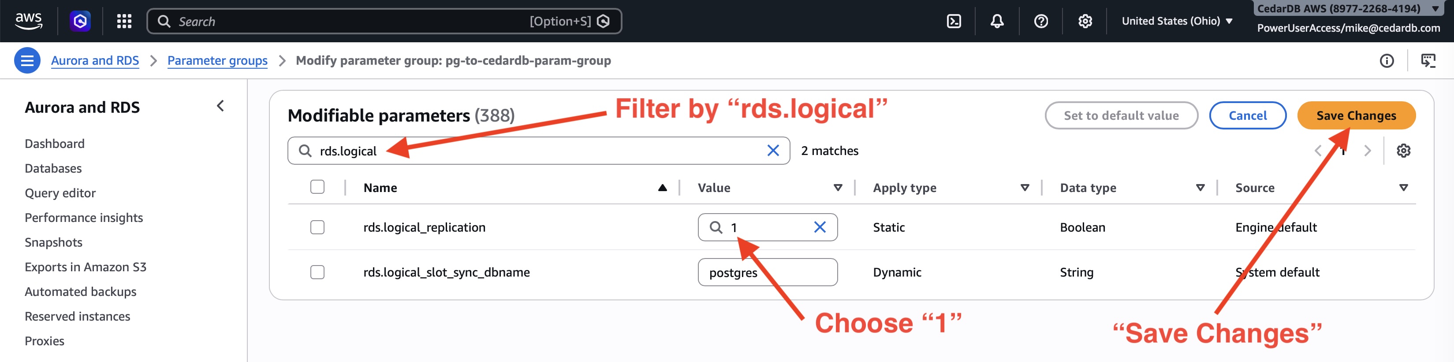
Task: Clear the rds.logical filter text
Action: 773,151
